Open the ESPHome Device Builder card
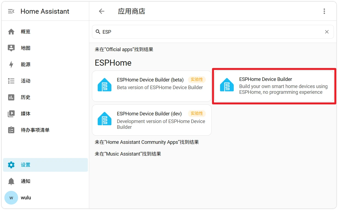Image resolution: width=338 pixels, height=210 pixels. point(274,86)
